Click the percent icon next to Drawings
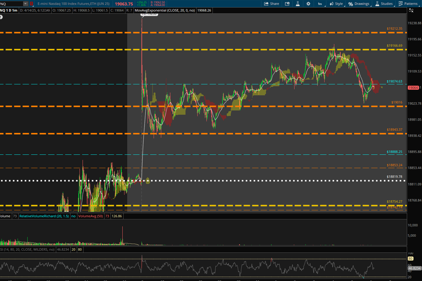 [x=351, y=4]
